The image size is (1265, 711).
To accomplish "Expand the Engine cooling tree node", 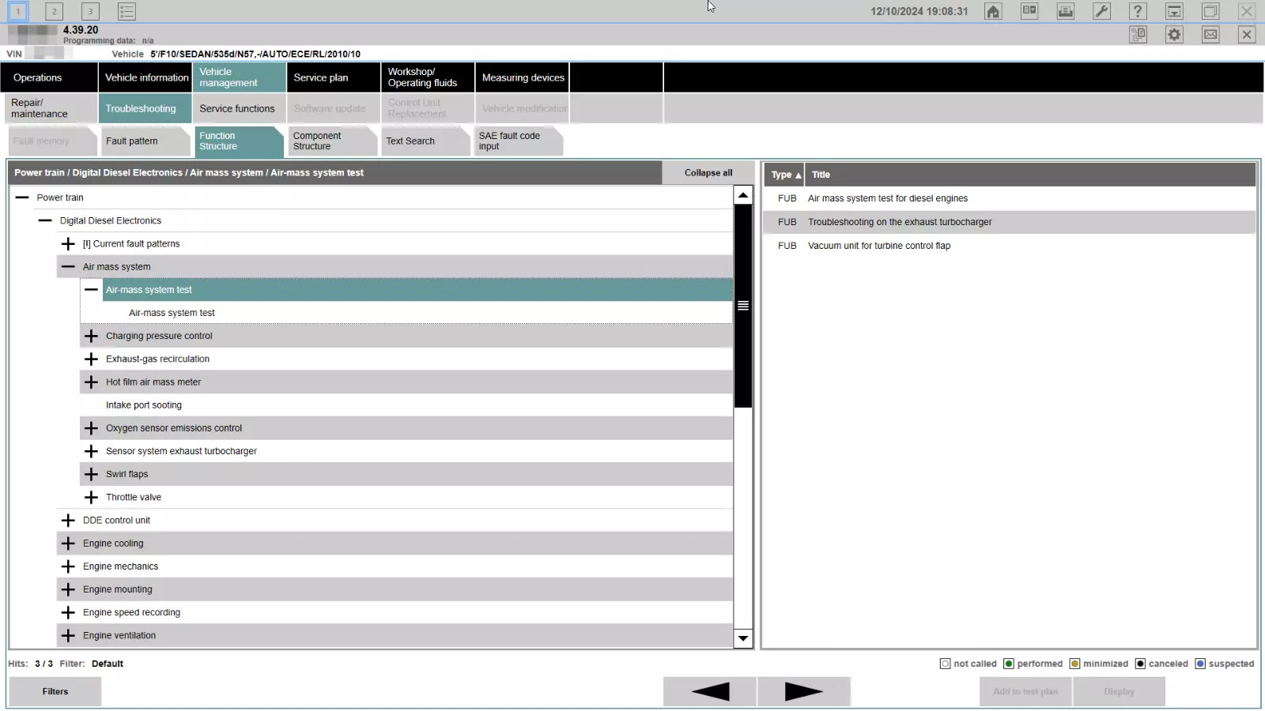I will click(x=68, y=544).
